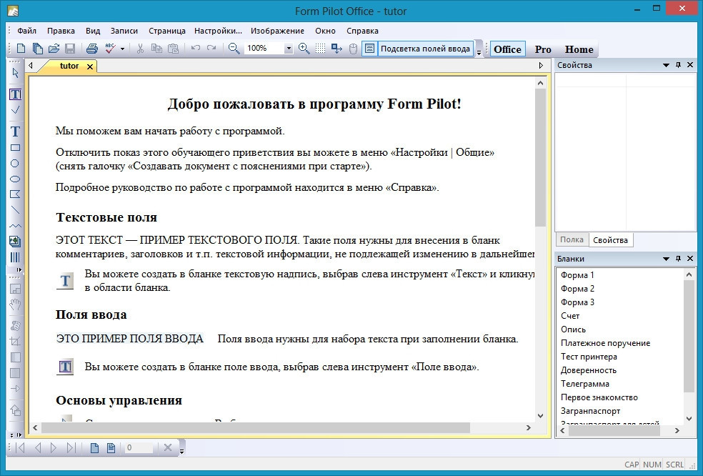The width and height of the screenshot is (703, 476).
Task: Open the Настройки menu
Action: point(218,31)
